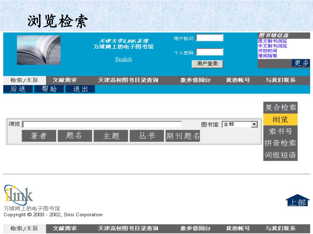Browse by 题名 button
Image resolution: width=313 pixels, height=234 pixels.
[75, 136]
